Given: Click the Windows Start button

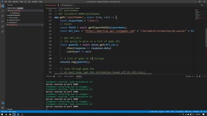Looking at the screenshot, I should [2, 114].
